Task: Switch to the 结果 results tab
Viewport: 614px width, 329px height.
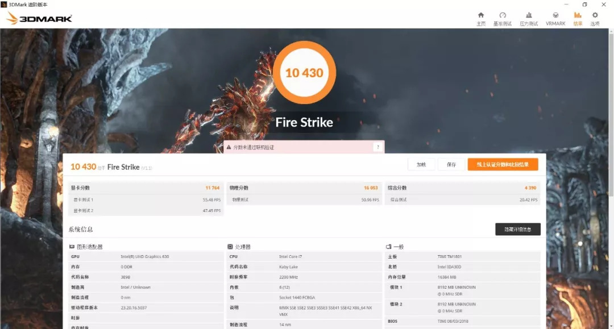Action: (578, 17)
